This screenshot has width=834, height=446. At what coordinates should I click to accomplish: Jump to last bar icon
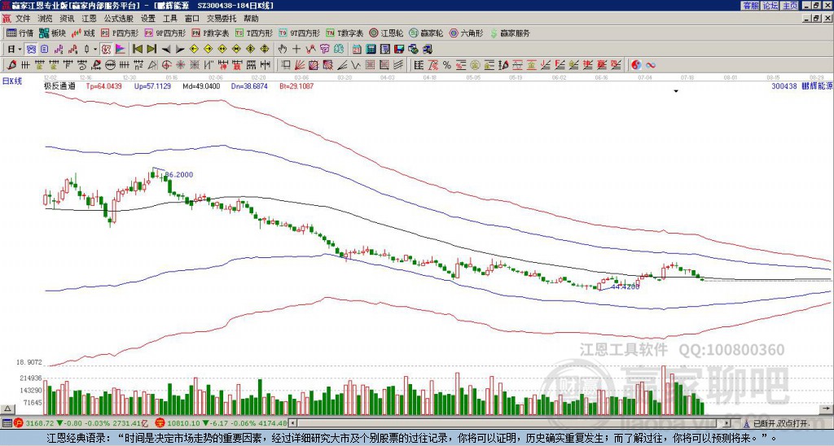tap(151, 50)
